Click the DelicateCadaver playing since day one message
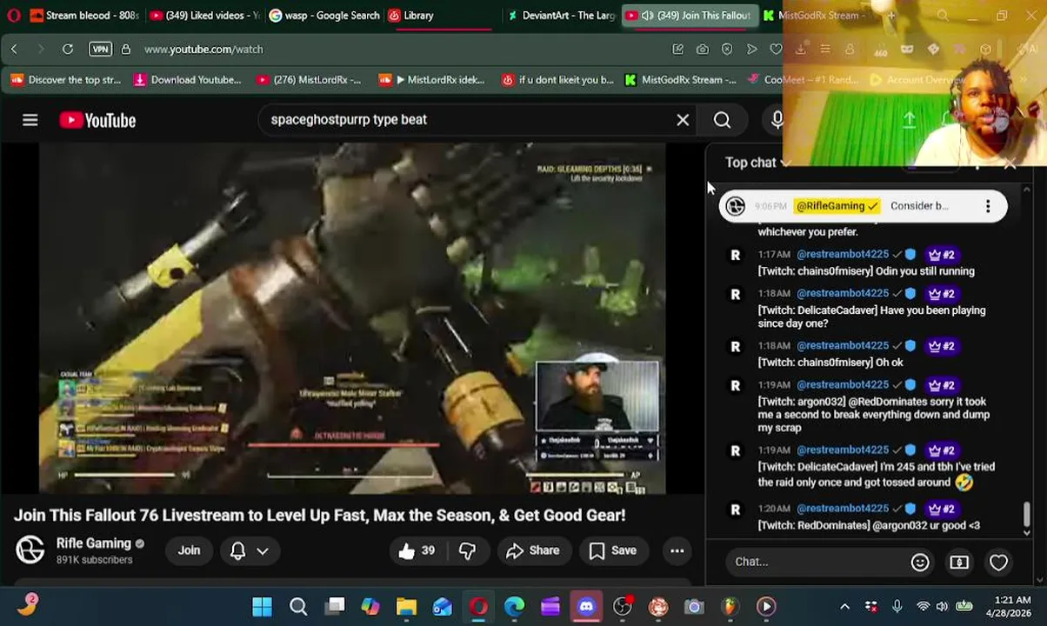 point(871,317)
